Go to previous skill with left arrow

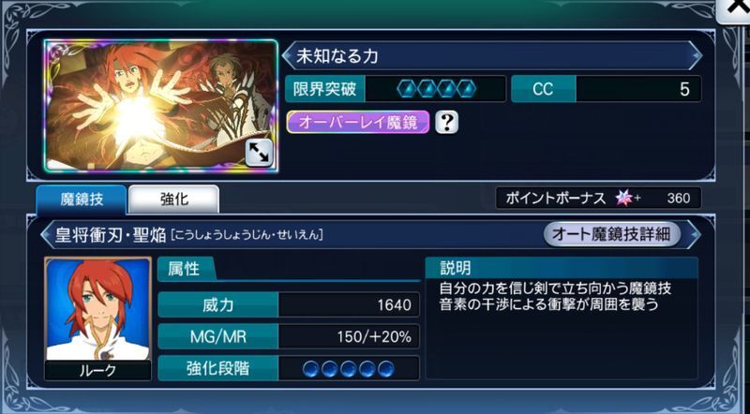[x=47, y=235]
